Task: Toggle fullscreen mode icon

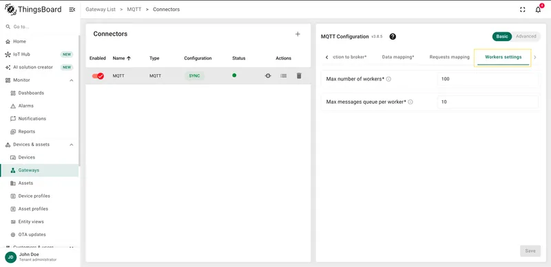Action: click(523, 10)
